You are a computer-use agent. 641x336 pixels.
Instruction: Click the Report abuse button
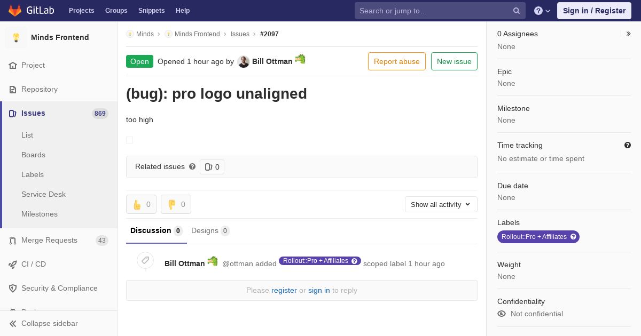pos(397,61)
